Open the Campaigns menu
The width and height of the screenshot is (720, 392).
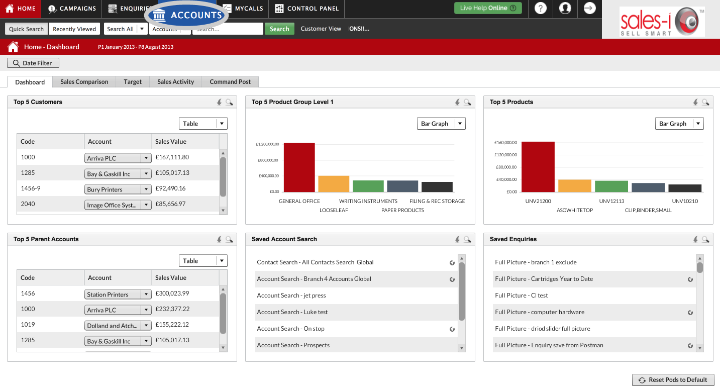click(x=72, y=9)
